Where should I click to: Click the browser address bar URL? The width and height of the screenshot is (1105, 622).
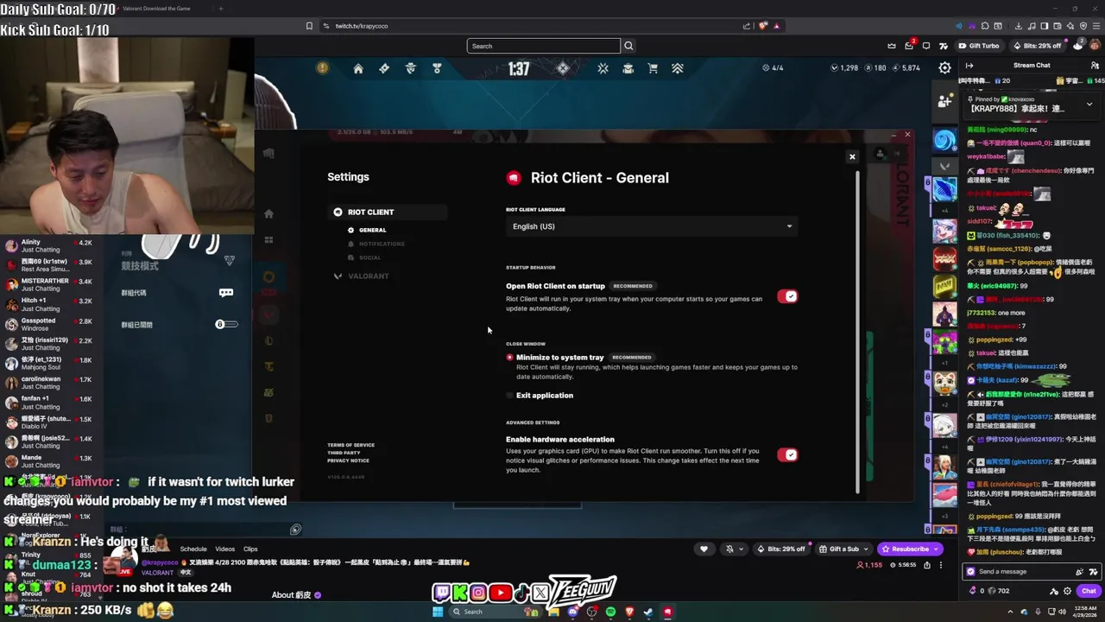point(362,26)
